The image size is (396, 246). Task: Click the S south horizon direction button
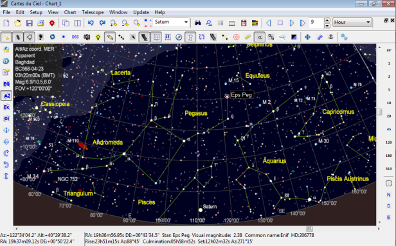tap(389, 206)
